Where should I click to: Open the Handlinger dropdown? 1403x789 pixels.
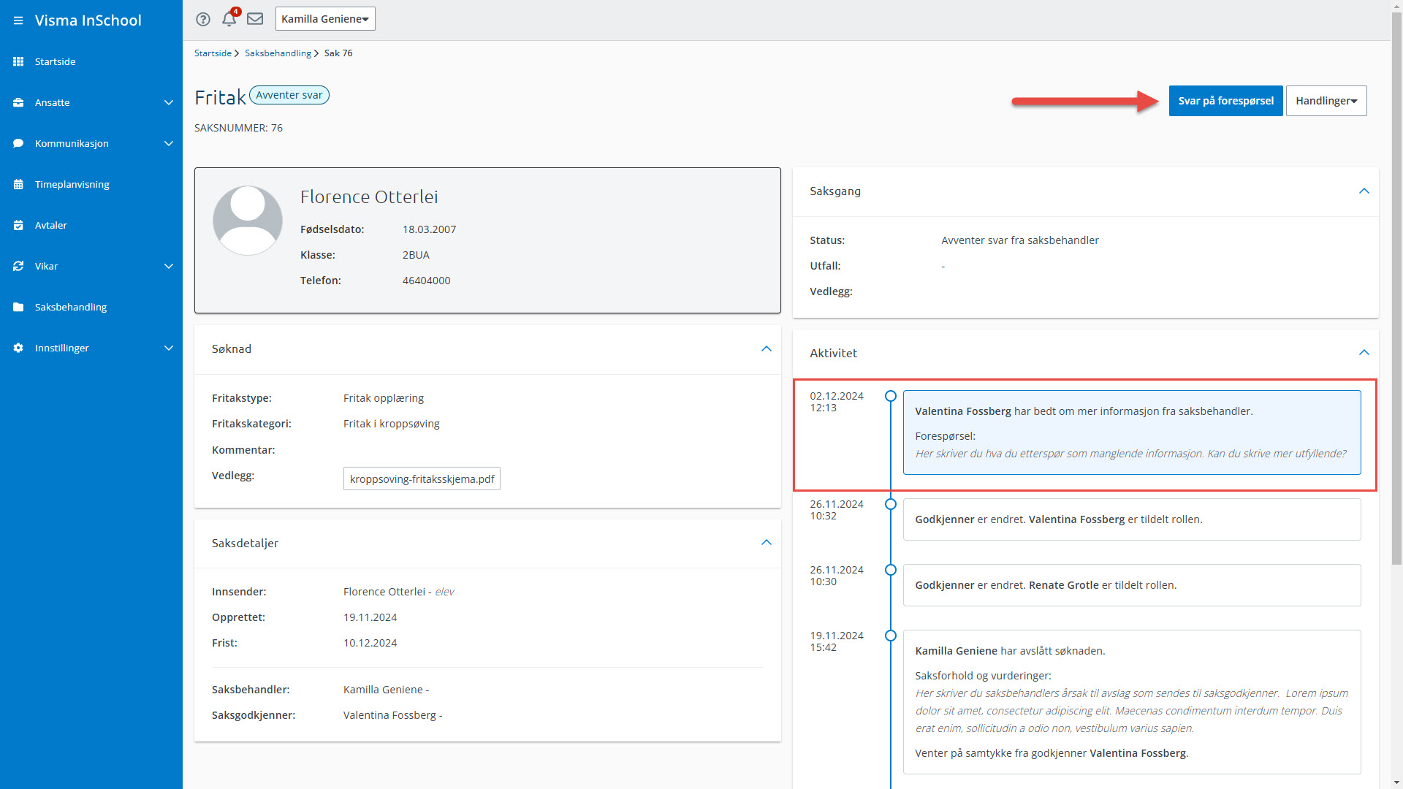pos(1326,101)
